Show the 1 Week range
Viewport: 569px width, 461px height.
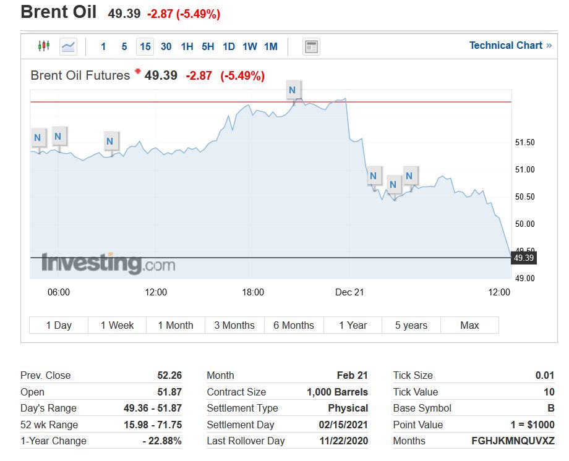(x=118, y=325)
